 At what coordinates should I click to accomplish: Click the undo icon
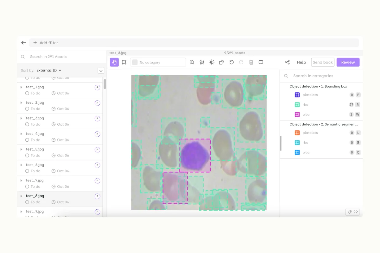coord(231,62)
